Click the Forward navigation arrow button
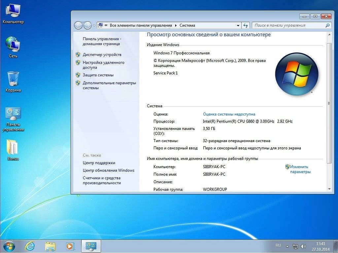 click(87, 25)
